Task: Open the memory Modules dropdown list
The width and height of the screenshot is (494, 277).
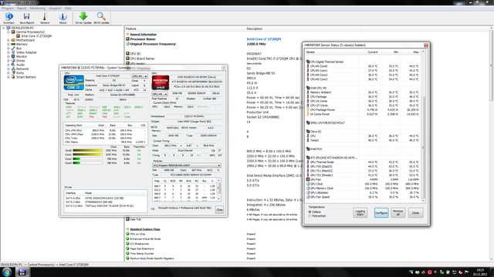Action: 187,165
